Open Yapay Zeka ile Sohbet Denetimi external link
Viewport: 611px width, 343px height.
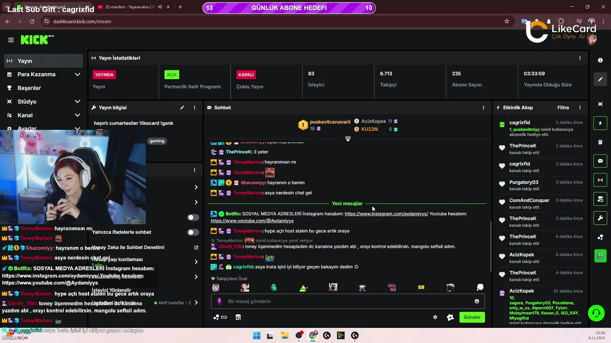tap(196, 247)
